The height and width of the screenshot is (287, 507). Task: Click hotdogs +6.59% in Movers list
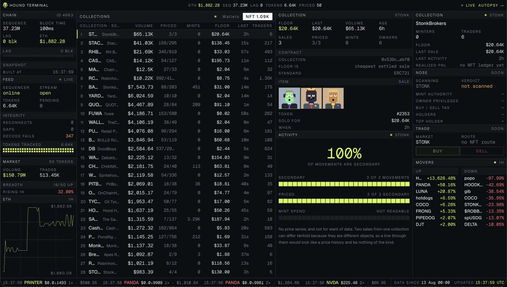coord(436,198)
